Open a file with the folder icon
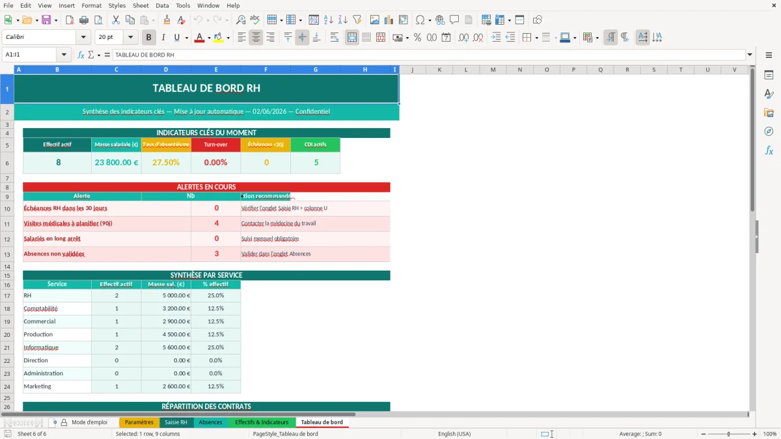Image resolution: width=781 pixels, height=439 pixels. pyautogui.click(x=27, y=20)
